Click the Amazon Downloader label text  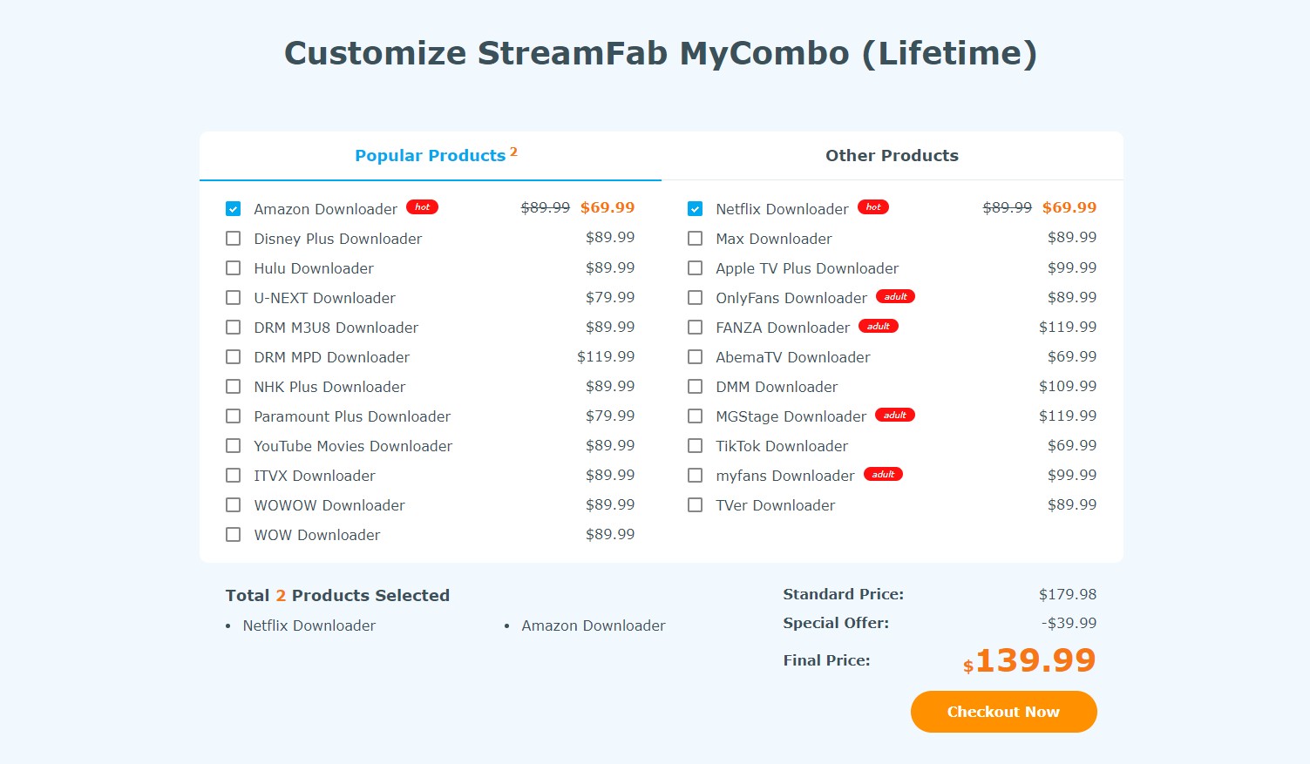(x=325, y=209)
